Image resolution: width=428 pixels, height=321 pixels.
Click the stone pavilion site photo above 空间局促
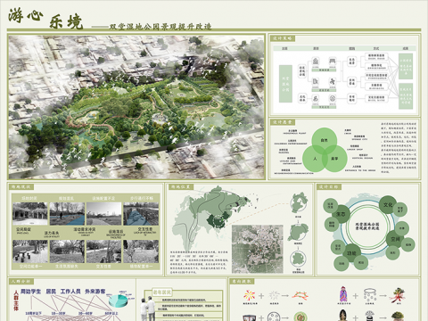[30, 214]
